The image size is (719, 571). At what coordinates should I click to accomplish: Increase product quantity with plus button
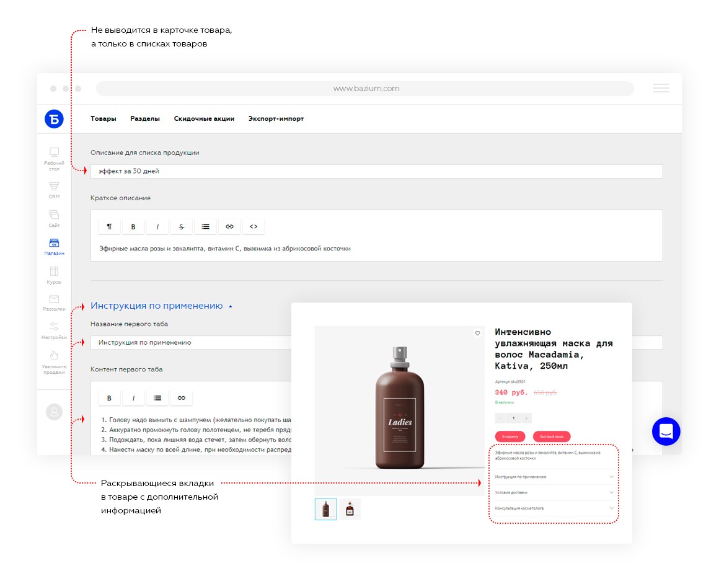[527, 418]
